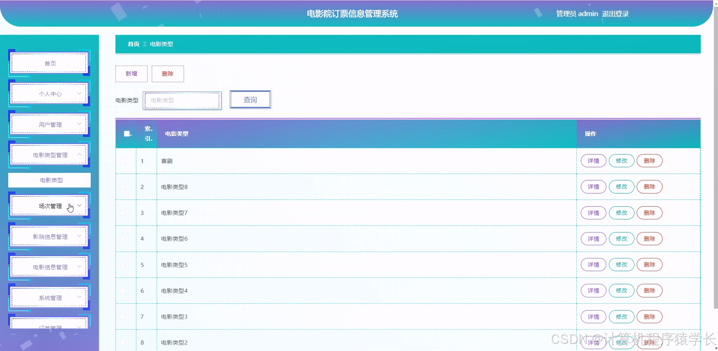Tick the checkbox for row 电影类型4
Viewport: 718px width, 351px height.
pyautogui.click(x=123, y=291)
